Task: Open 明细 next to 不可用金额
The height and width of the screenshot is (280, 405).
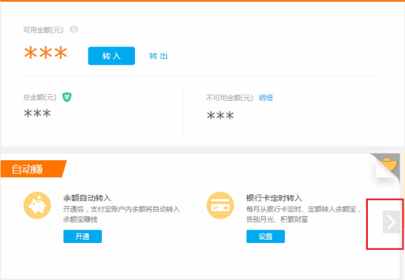Action: (266, 98)
